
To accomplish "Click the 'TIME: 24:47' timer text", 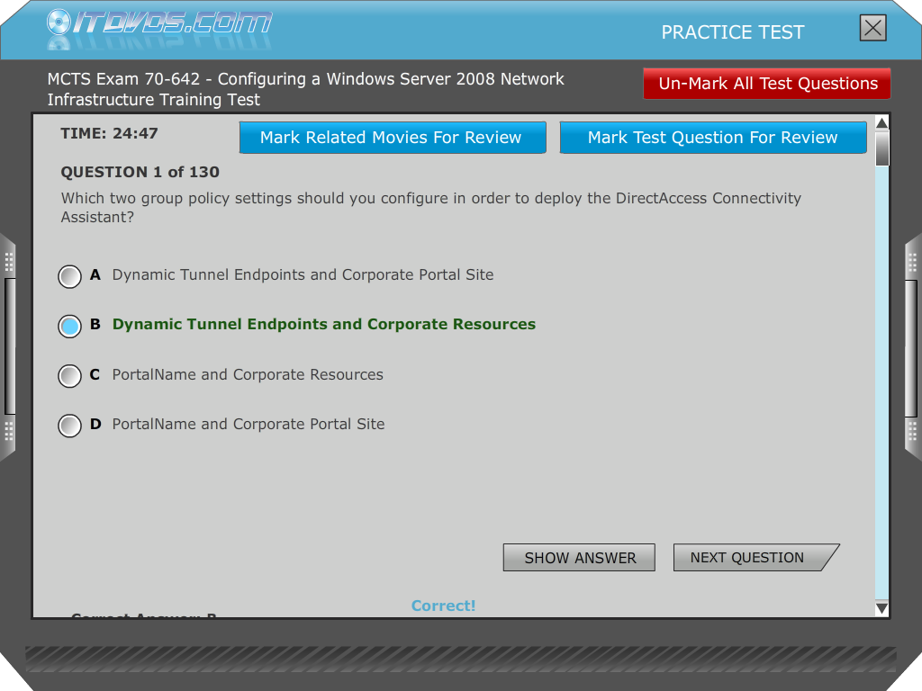I will point(109,133).
